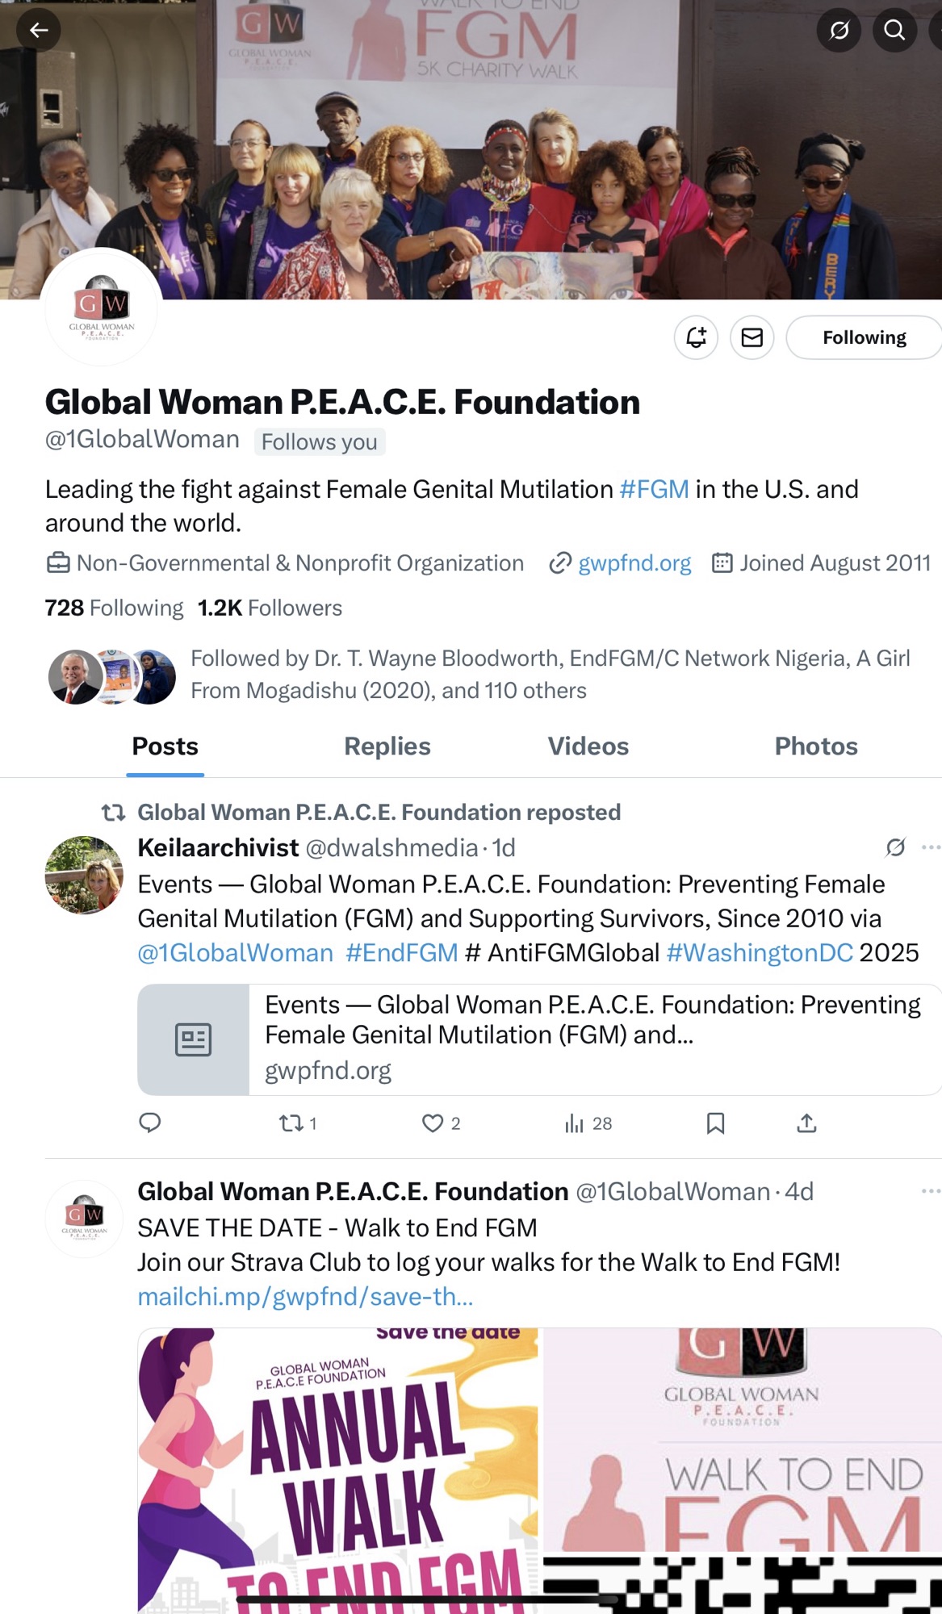Switch to the Replies tab

pyautogui.click(x=387, y=746)
